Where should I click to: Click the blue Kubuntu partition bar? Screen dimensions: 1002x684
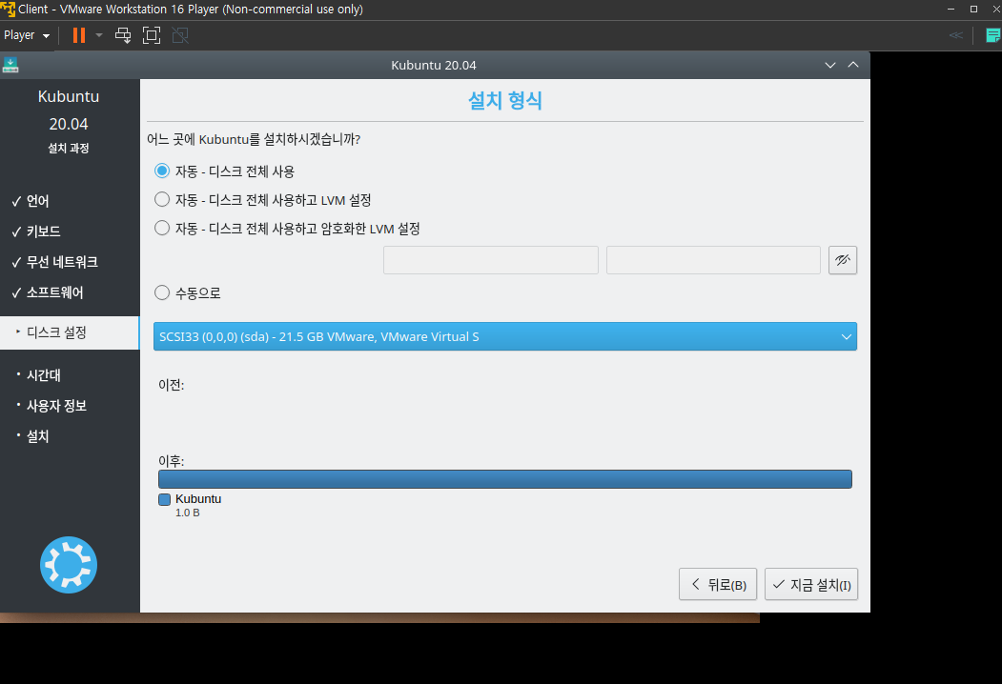(x=505, y=479)
